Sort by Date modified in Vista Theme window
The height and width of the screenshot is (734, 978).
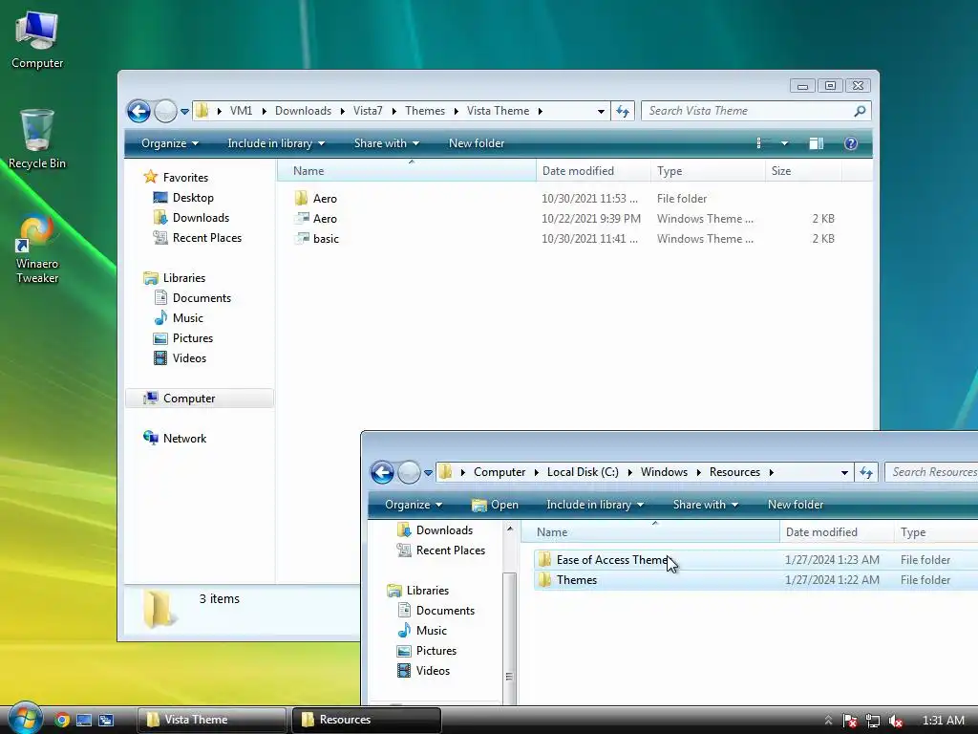(x=593, y=171)
